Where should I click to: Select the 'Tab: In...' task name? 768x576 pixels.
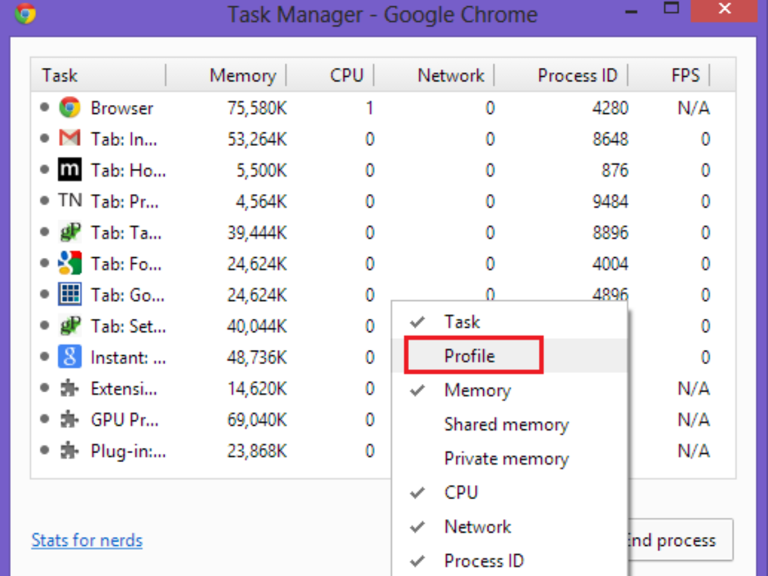point(124,139)
